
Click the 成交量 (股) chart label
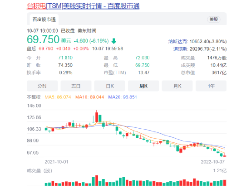click(x=39, y=171)
